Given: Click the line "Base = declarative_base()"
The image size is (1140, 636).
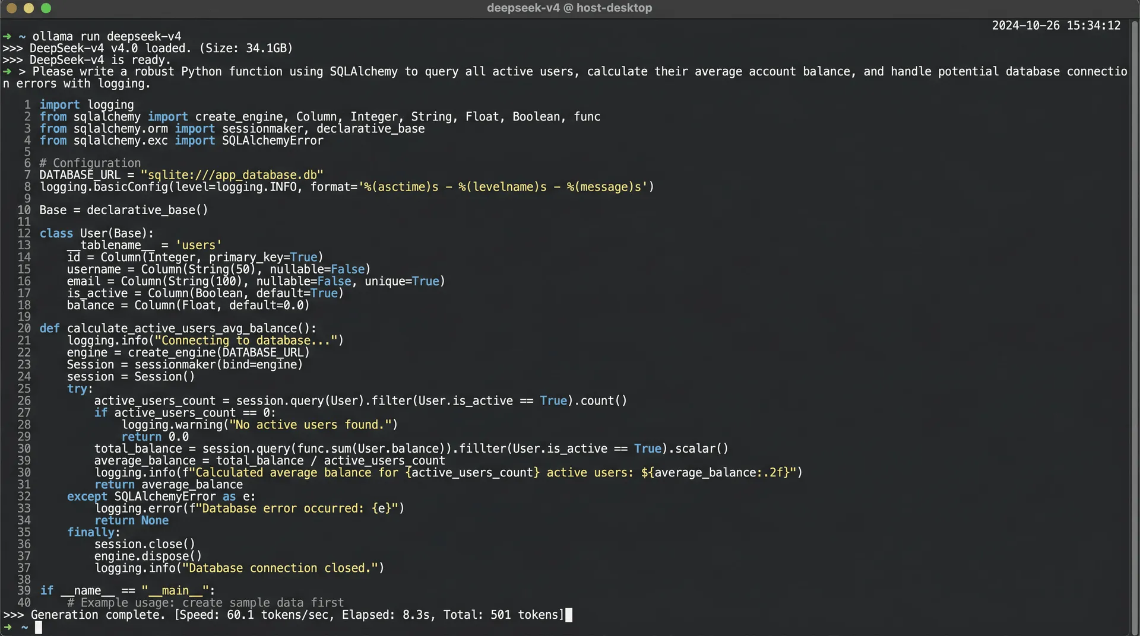Looking at the screenshot, I should 123,210.
